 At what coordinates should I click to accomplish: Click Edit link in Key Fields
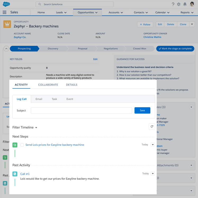pyautogui.click(x=95, y=59)
